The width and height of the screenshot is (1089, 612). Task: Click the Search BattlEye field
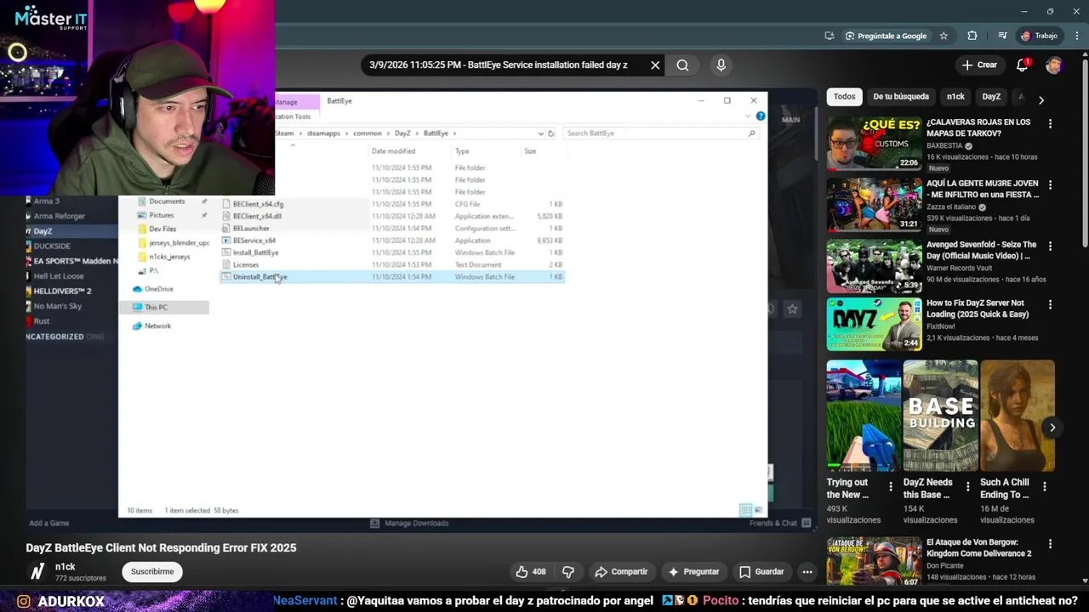(659, 133)
